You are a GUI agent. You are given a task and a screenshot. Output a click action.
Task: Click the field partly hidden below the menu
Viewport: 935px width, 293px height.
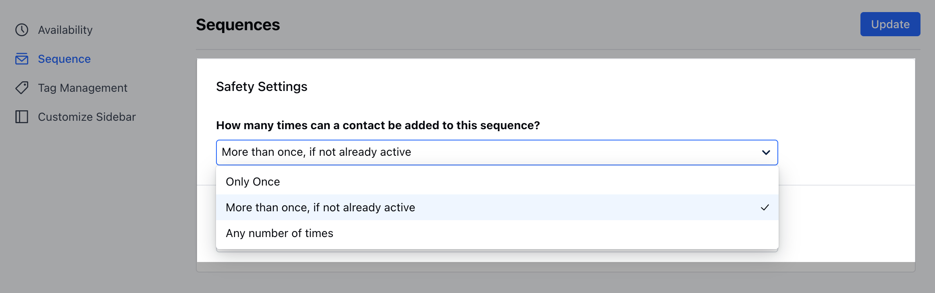coord(497,250)
